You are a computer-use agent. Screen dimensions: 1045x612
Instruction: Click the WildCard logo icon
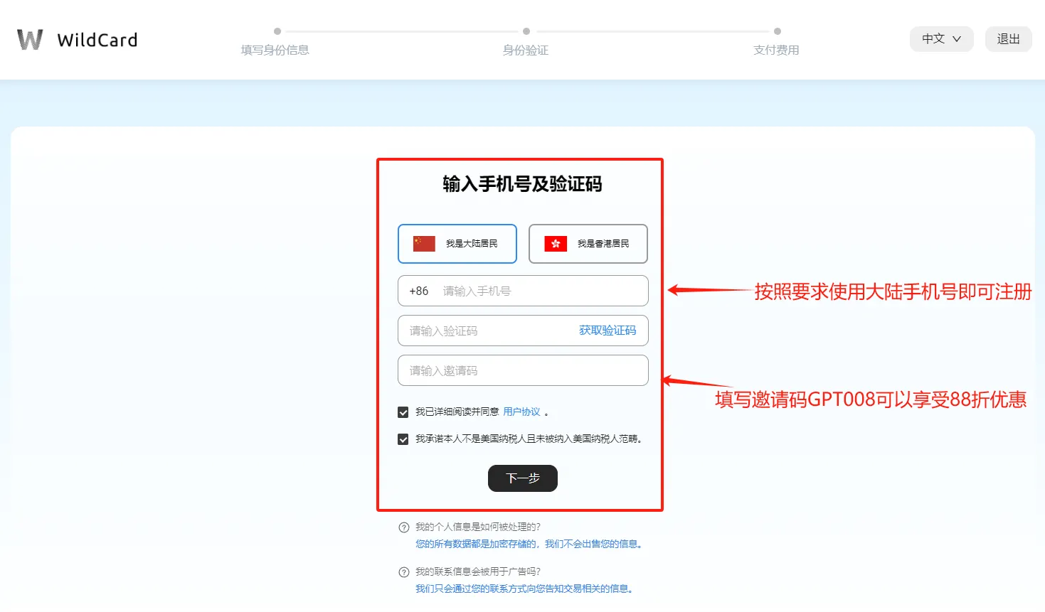pos(30,40)
